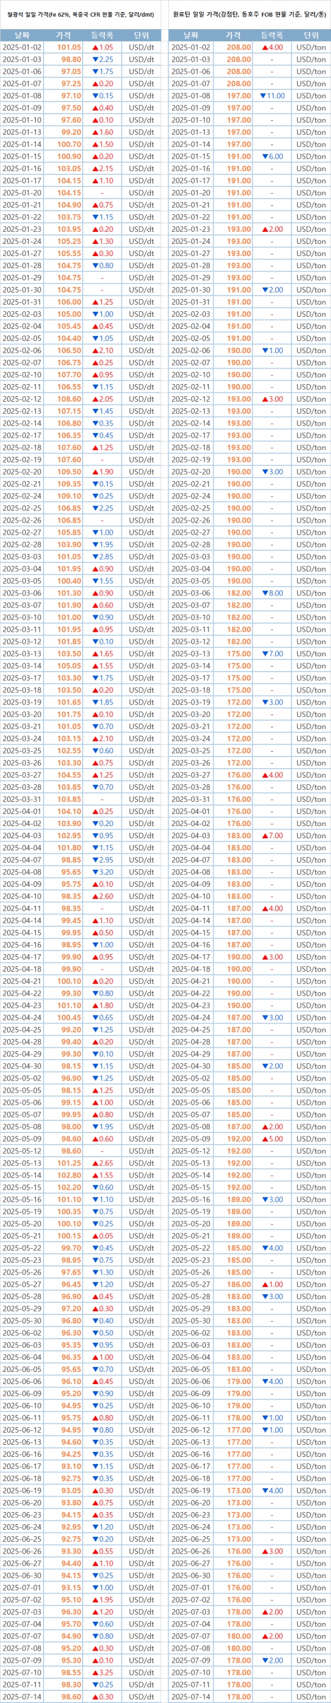Click the 가격 header in the coking coal table
The image size is (331, 1703).
(x=233, y=35)
